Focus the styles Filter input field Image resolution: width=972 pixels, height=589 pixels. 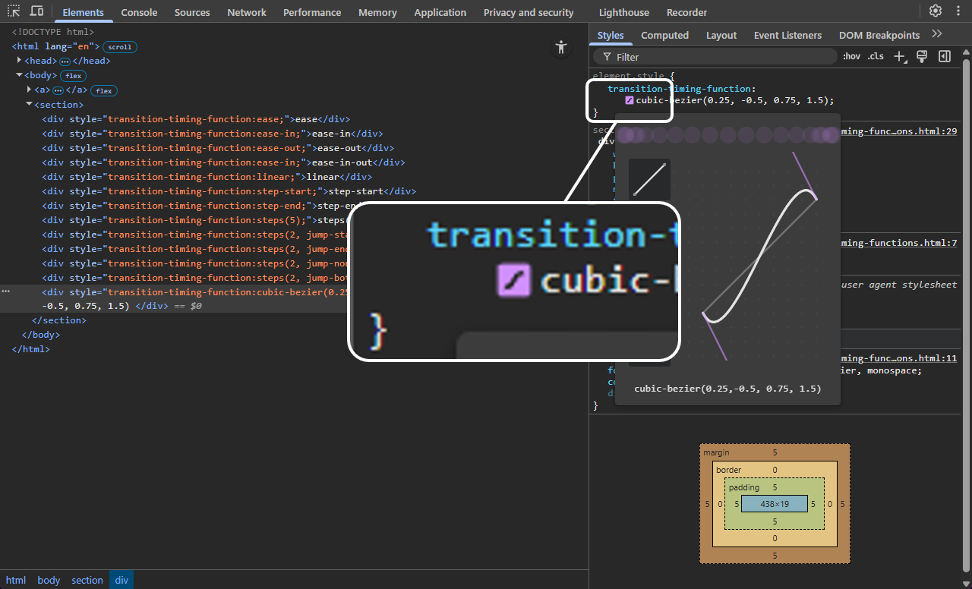pos(721,57)
